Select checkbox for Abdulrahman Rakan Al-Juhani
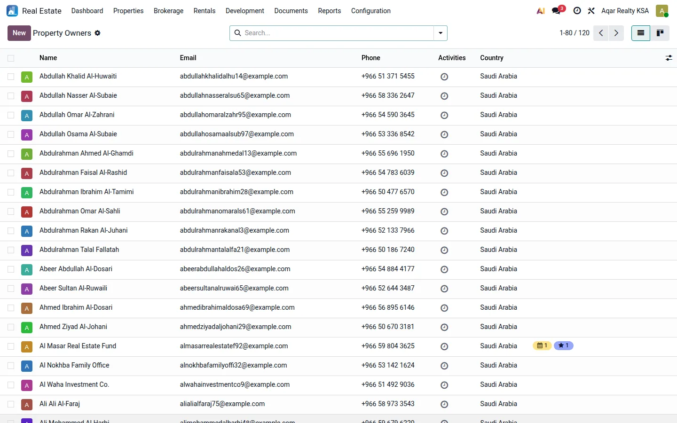 click(x=11, y=231)
